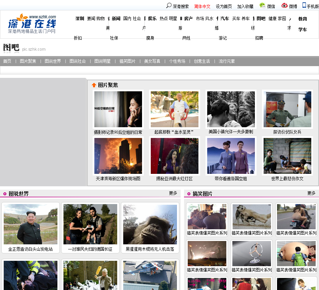
Task: Click 设为首页 link
Action: click(x=224, y=6)
